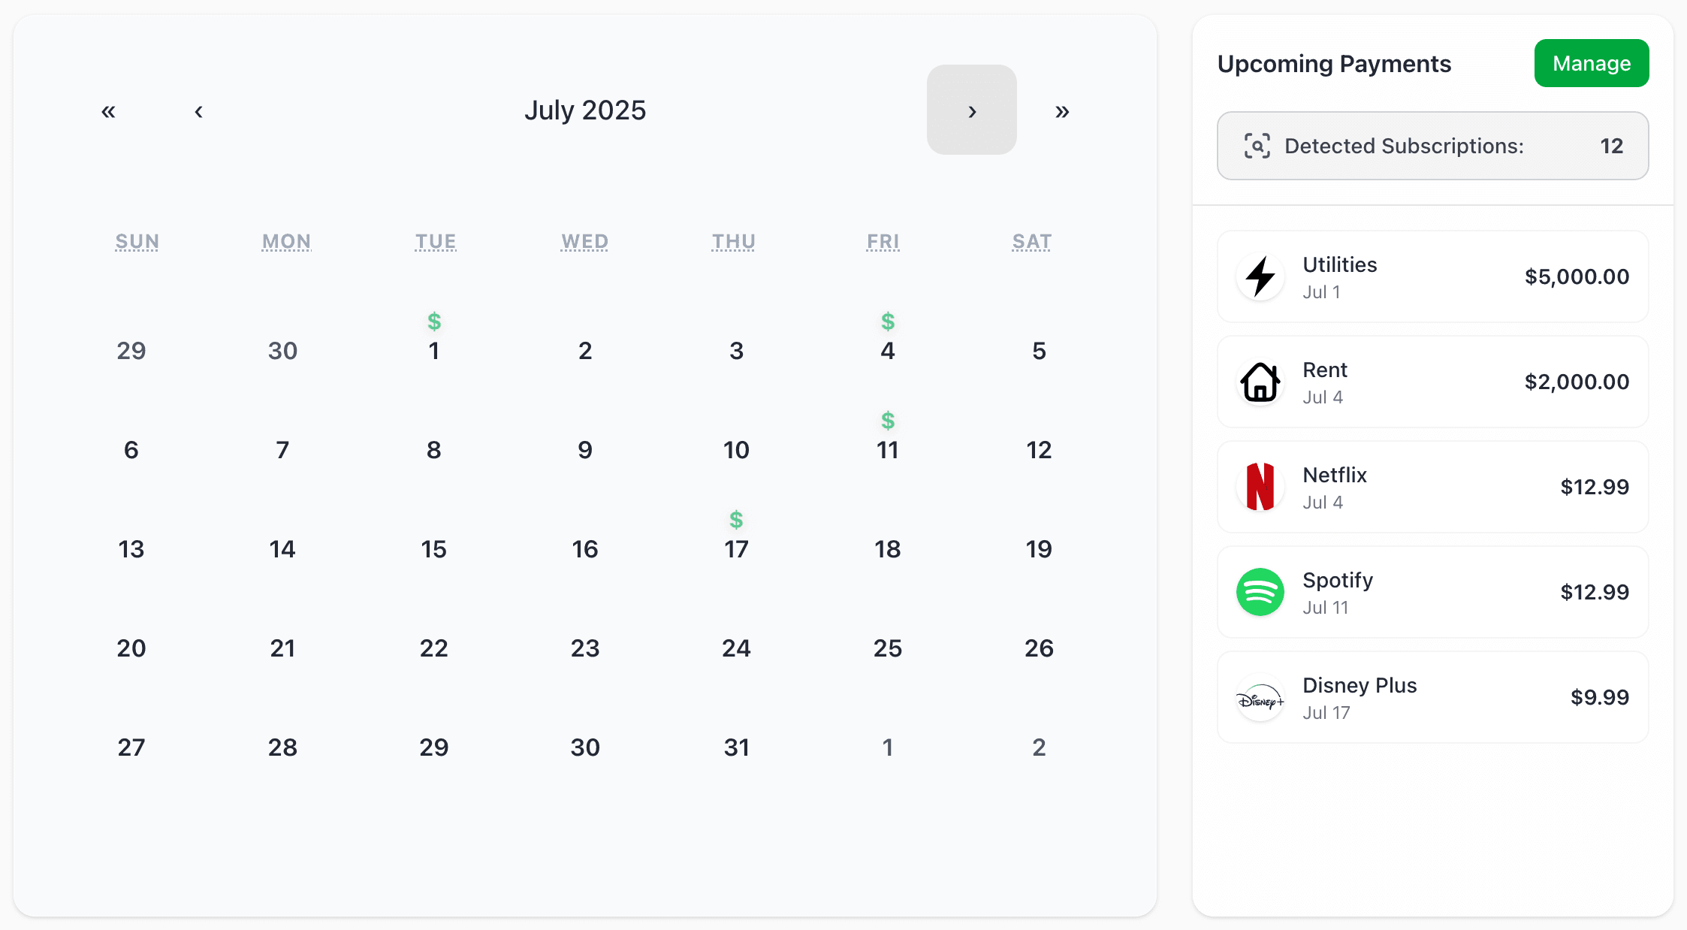Click the $2,000.00 Rent amount

tap(1577, 382)
